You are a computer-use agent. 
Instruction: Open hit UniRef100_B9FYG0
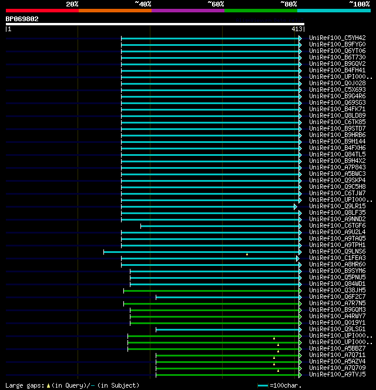[337, 44]
